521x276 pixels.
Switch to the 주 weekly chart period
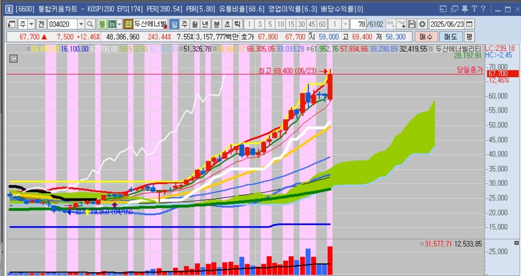(185, 24)
